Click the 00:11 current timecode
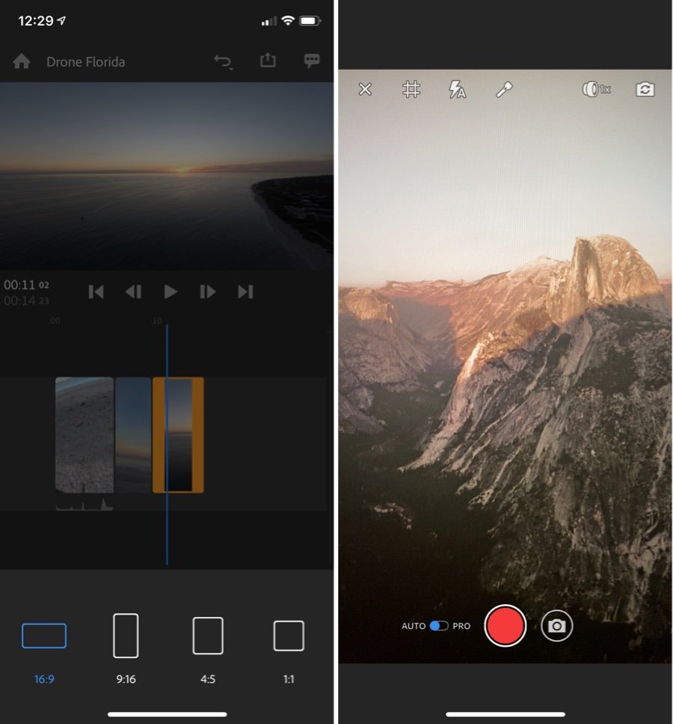 click(x=26, y=285)
